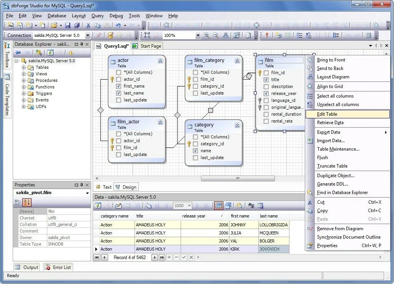
Task: Choose Retrieve Data from context menu
Action: click(x=348, y=123)
